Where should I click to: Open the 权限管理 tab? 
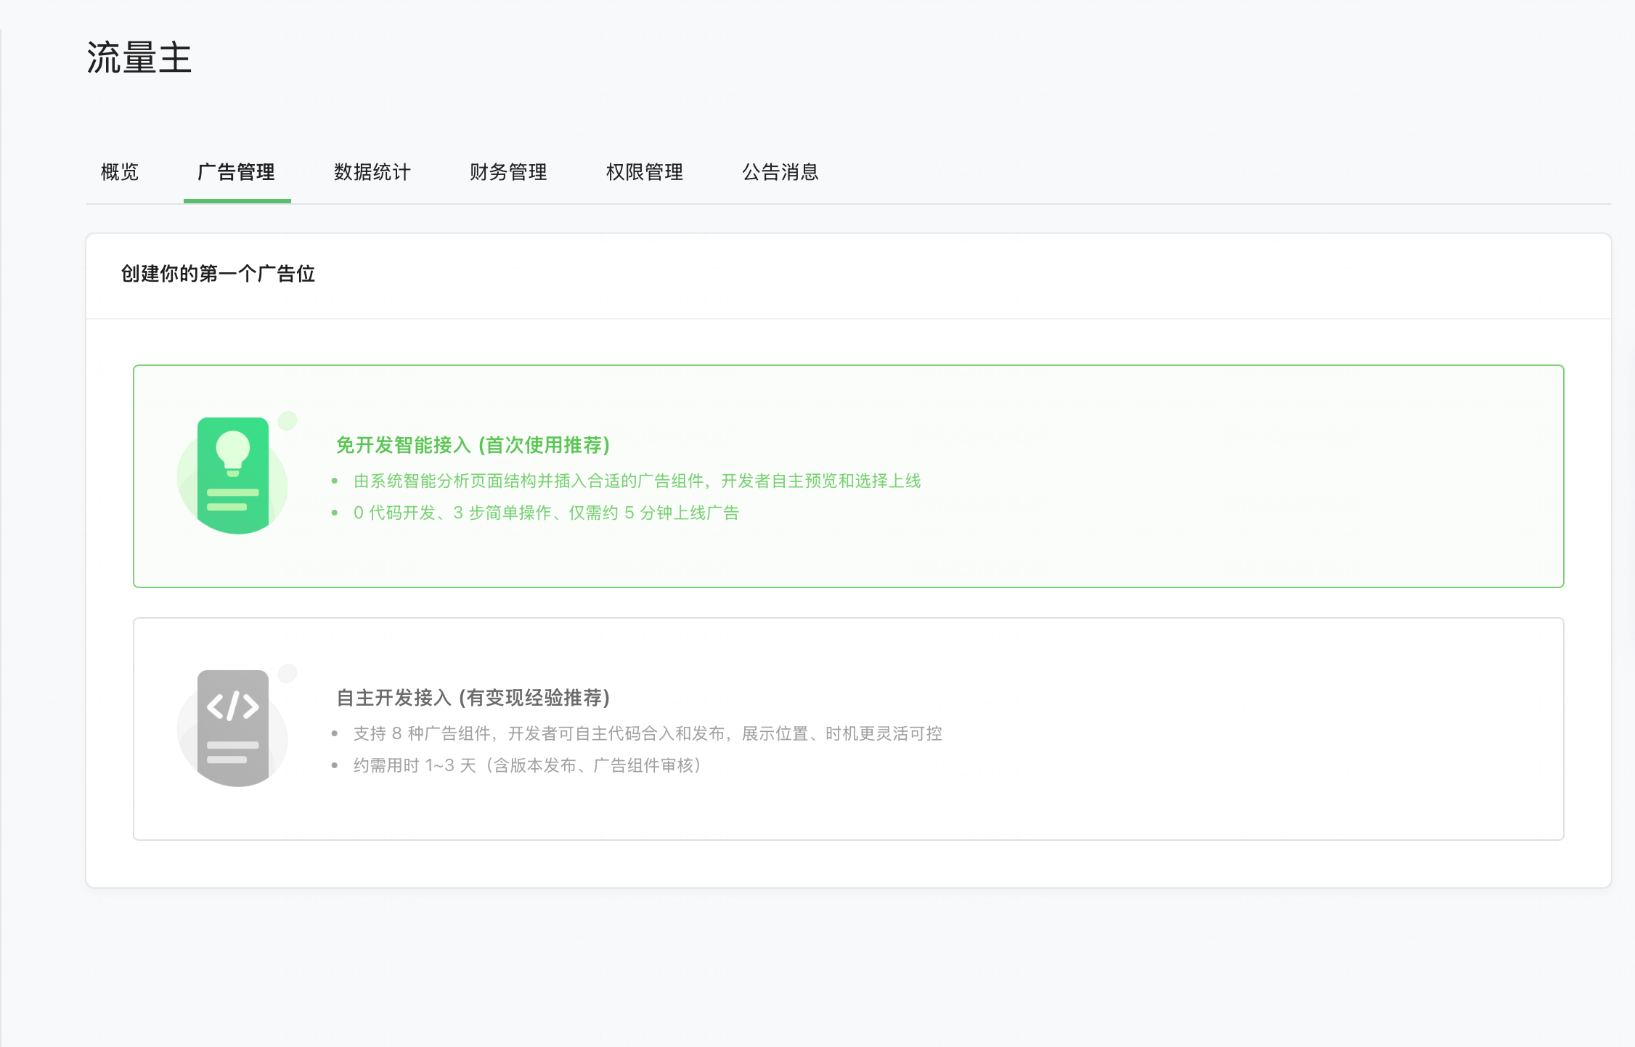645,172
